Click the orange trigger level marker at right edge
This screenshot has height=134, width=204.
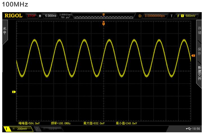pyautogui.click(x=193, y=56)
